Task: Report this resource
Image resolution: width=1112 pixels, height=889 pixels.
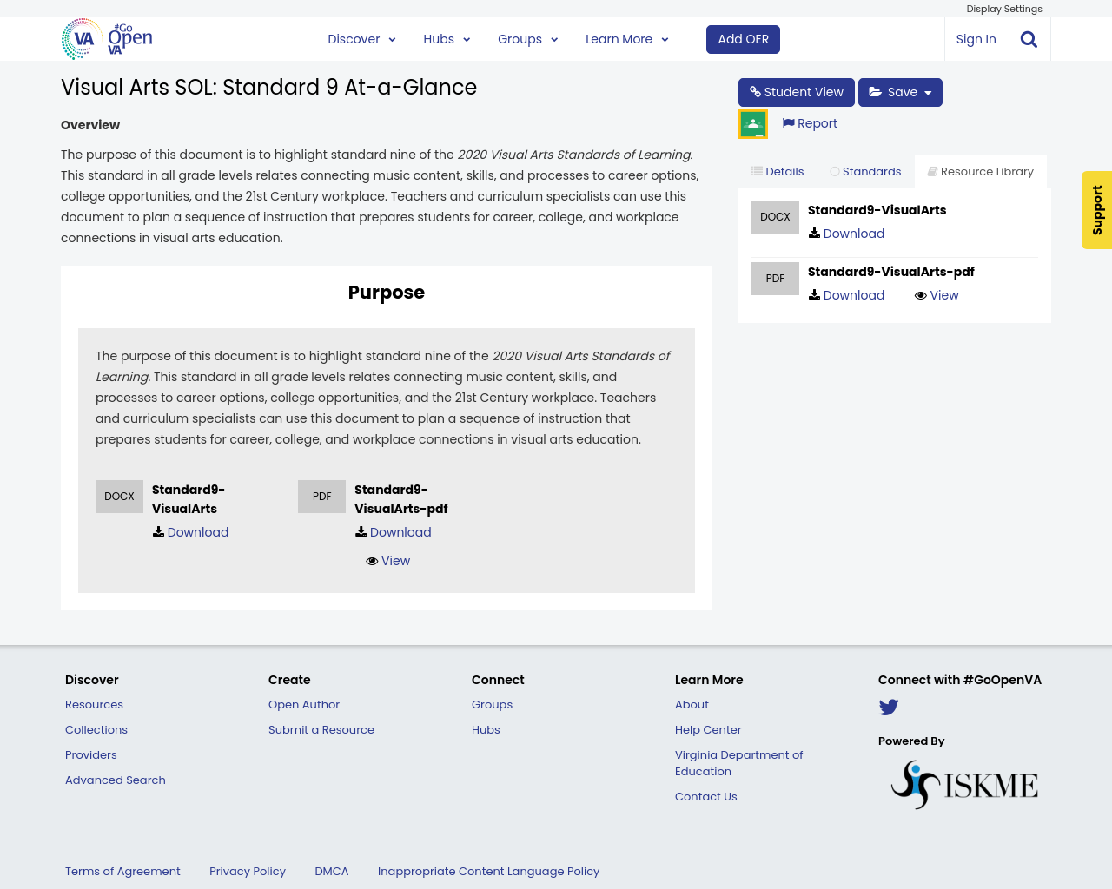Action: pos(810,123)
